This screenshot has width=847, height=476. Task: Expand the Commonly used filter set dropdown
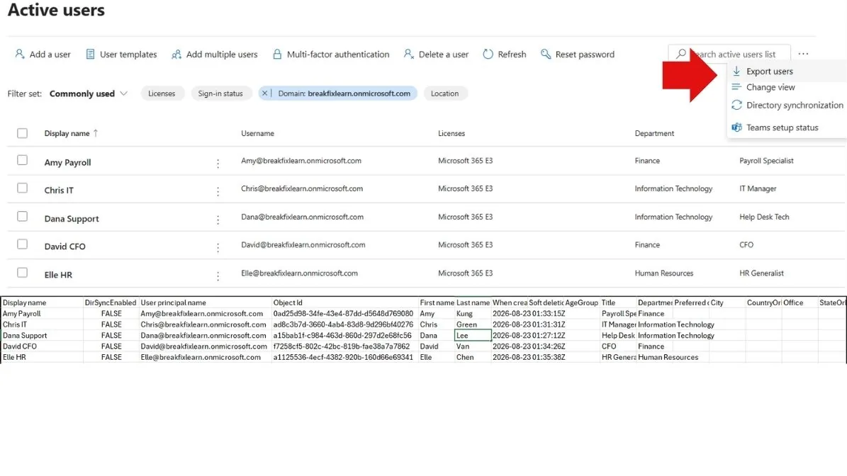coord(89,93)
